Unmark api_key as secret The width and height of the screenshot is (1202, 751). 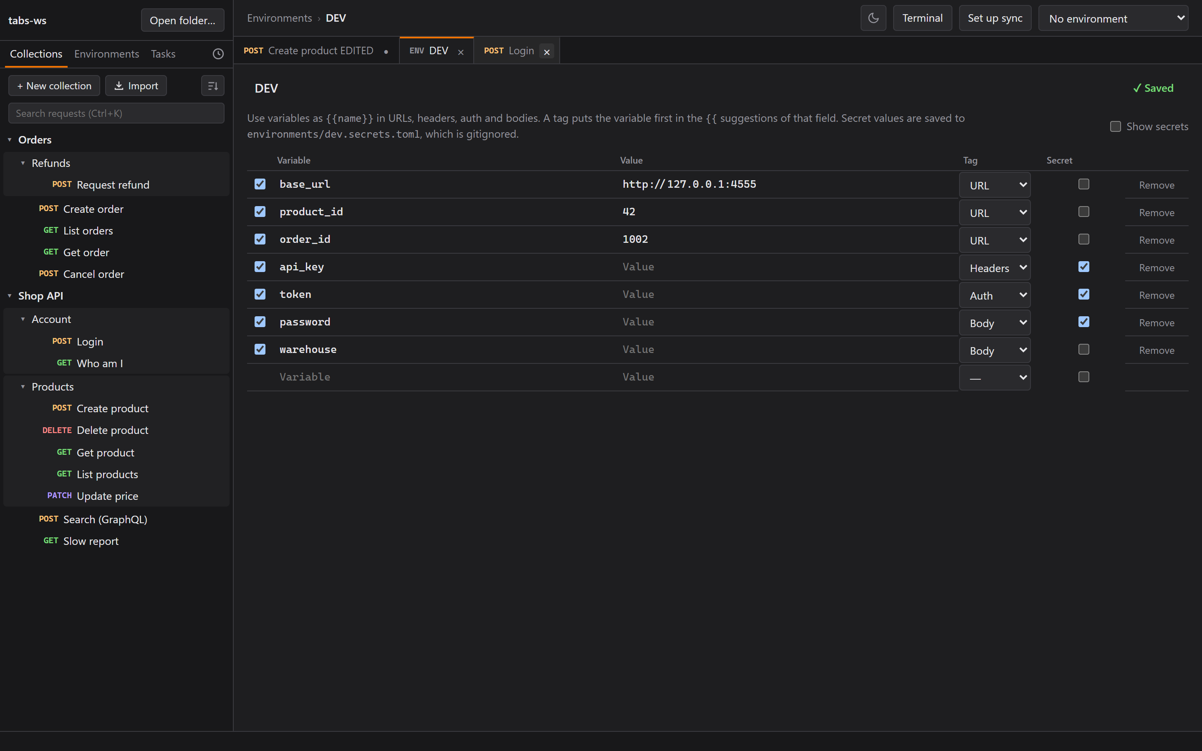[x=1084, y=267]
